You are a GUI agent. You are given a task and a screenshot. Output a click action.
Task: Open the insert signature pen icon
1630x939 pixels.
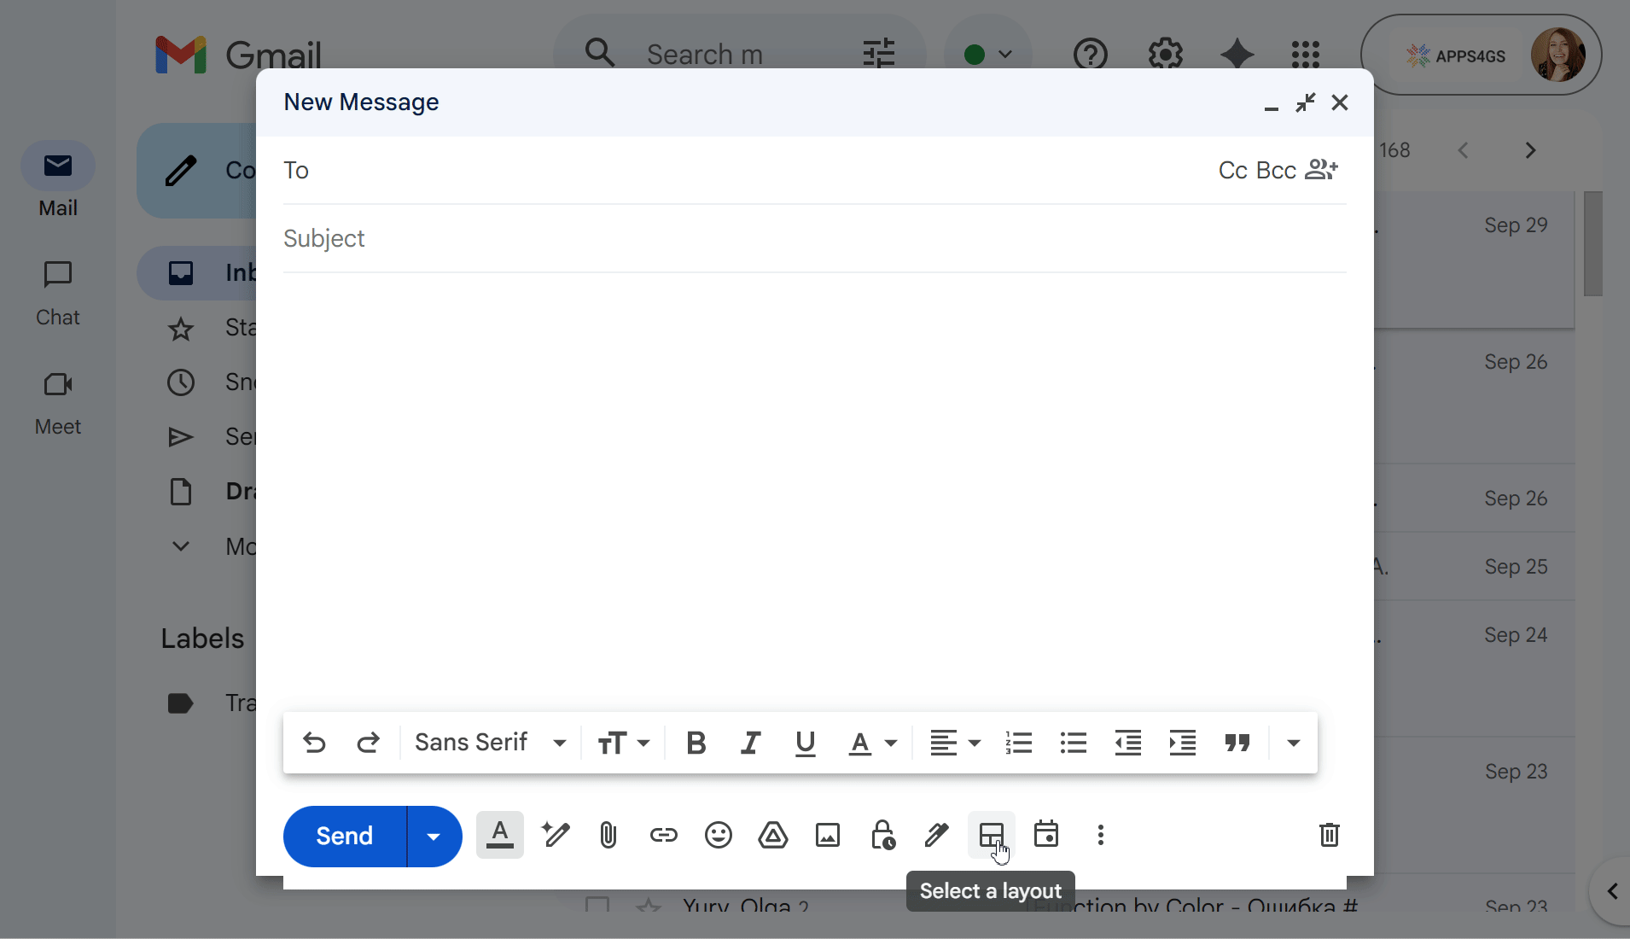click(x=936, y=835)
